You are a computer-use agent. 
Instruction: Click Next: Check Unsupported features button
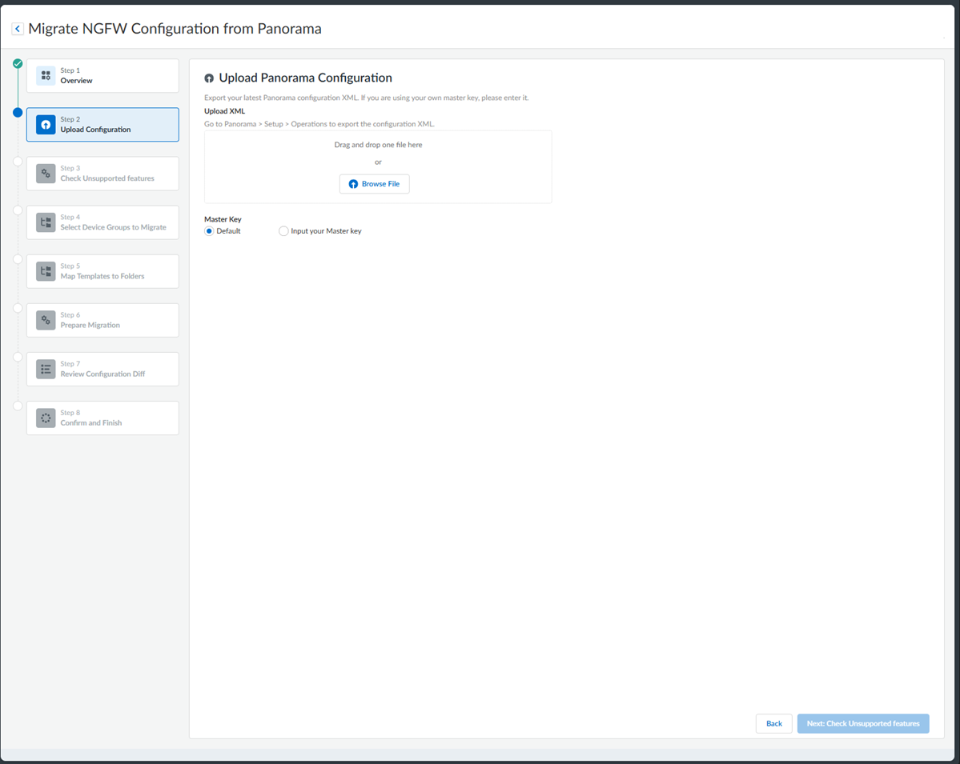click(862, 723)
